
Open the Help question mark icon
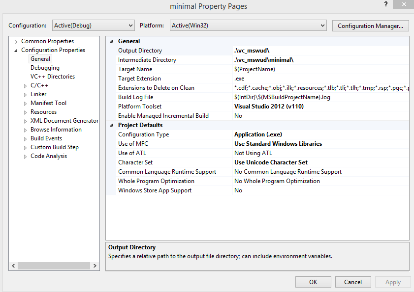385,4
